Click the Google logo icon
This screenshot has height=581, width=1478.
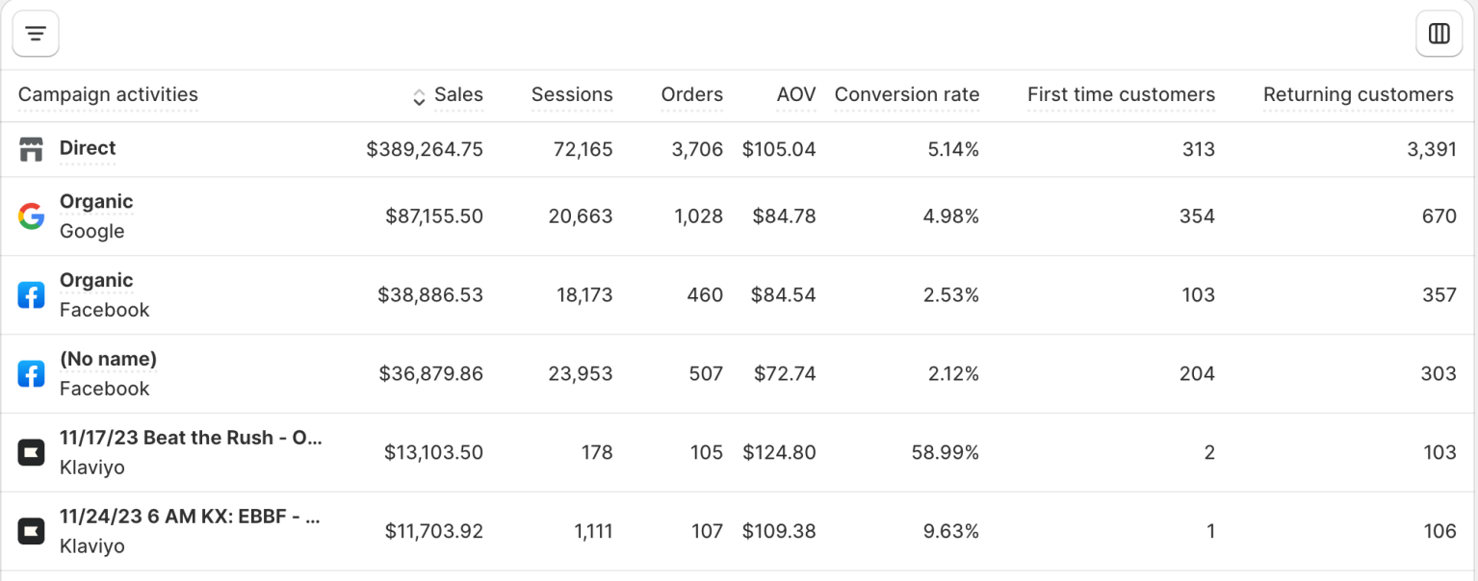pyautogui.click(x=32, y=216)
